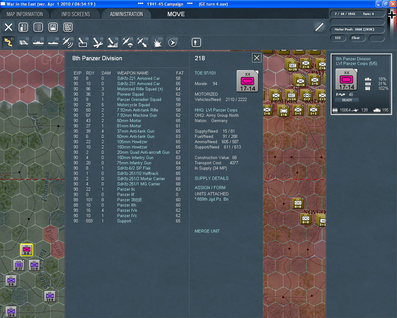The width and height of the screenshot is (397, 318).
Task: Select the 14-0 unit counter on map
Action: pos(50,296)
